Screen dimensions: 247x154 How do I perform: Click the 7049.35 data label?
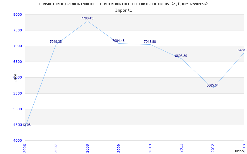[56, 42]
